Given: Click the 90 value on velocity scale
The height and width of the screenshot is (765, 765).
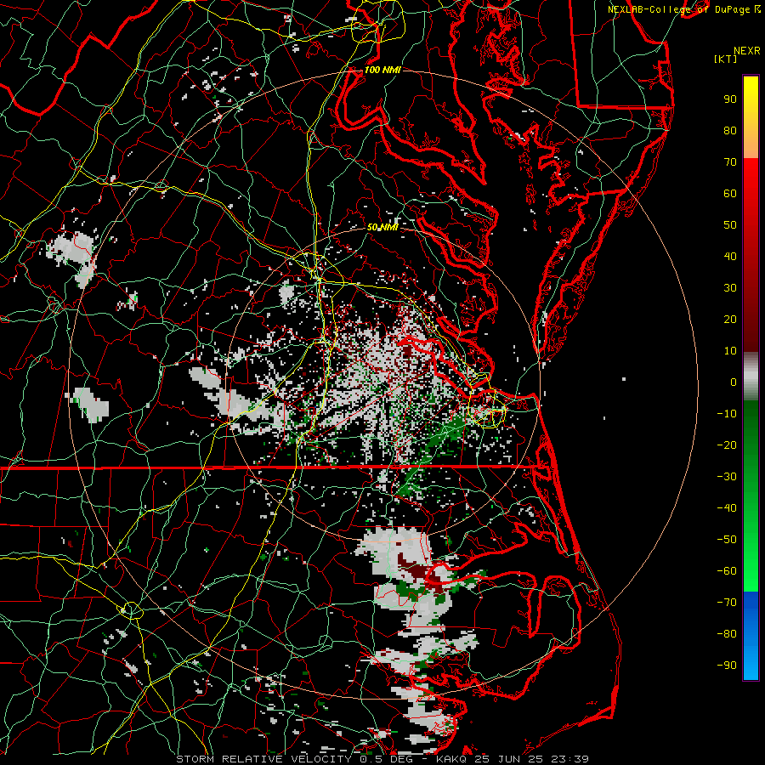Looking at the screenshot, I should tap(730, 99).
